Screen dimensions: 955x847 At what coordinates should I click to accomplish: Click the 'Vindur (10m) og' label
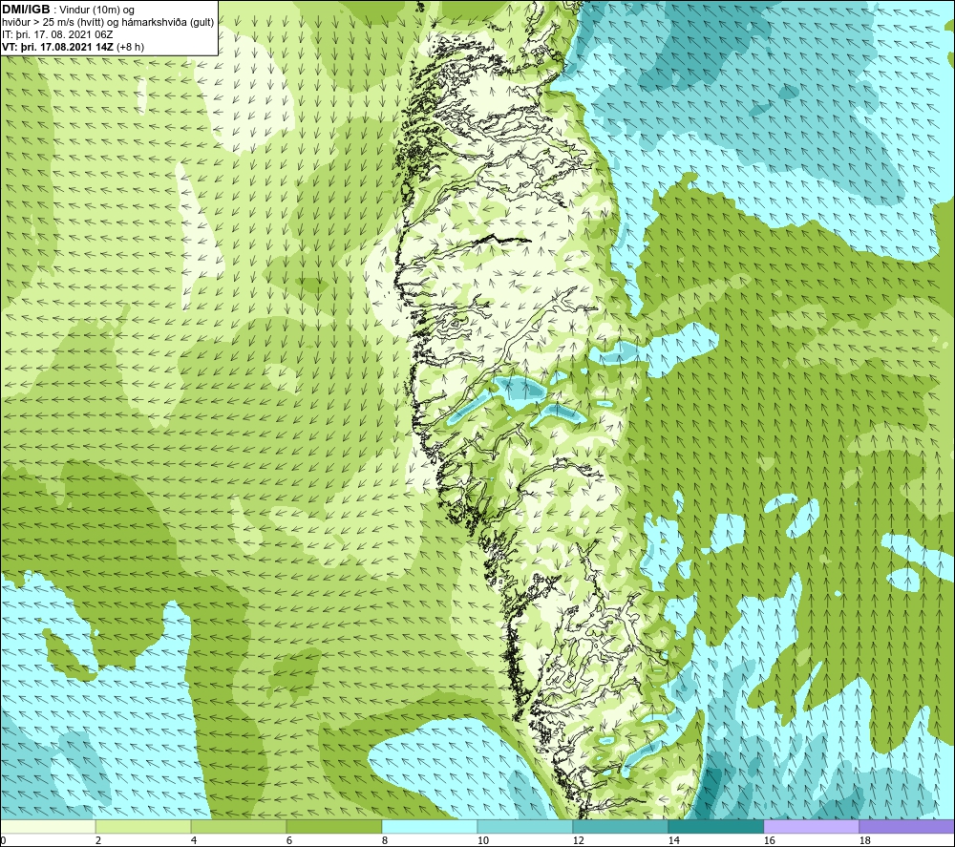click(98, 11)
